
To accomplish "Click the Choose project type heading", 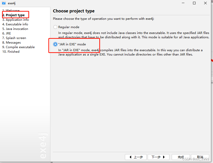I will coord(74,11).
